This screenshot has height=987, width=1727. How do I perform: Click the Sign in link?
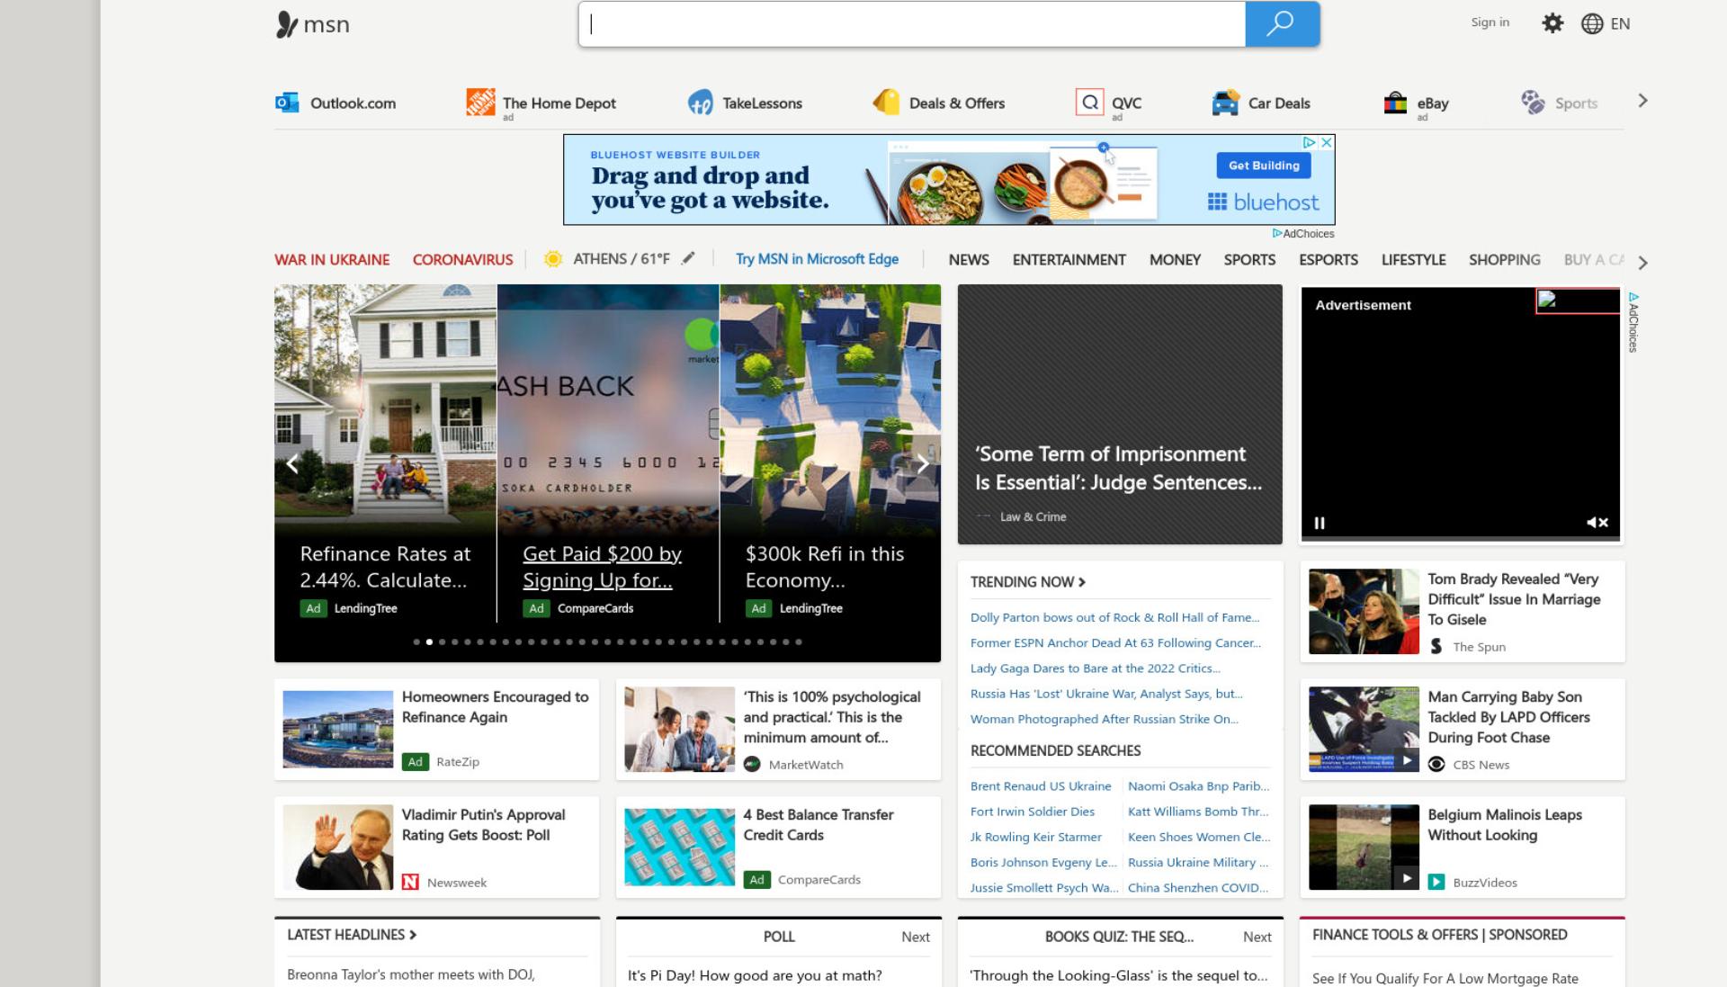click(1490, 22)
